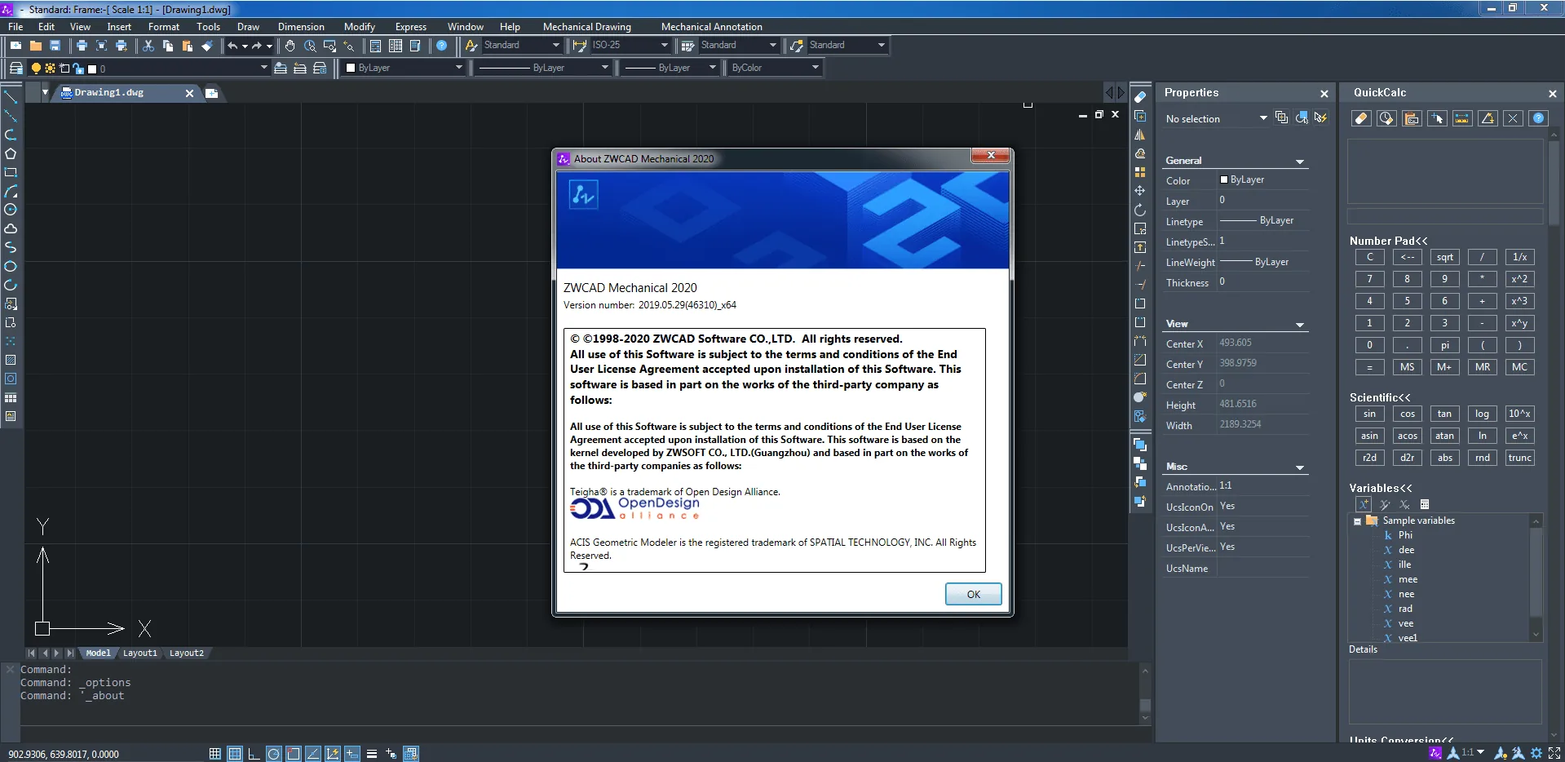Click QuickCalc distance between points ruler icon

click(x=1462, y=118)
